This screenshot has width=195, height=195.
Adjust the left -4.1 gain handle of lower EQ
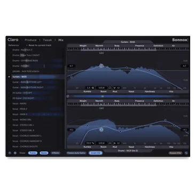pos(71,130)
